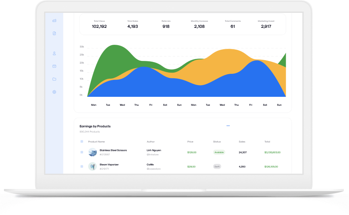Select the Total Views stat

[x=99, y=24]
